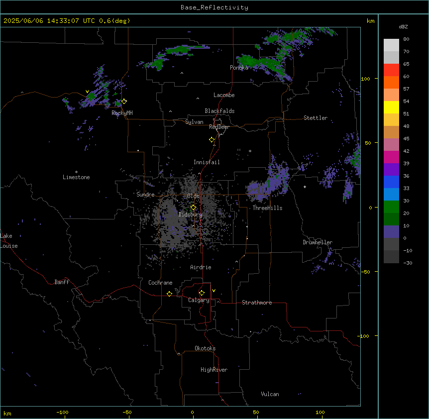Click the Sundre label

[145, 195]
